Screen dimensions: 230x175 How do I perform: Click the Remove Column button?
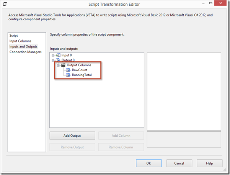pyautogui.click(x=121, y=147)
